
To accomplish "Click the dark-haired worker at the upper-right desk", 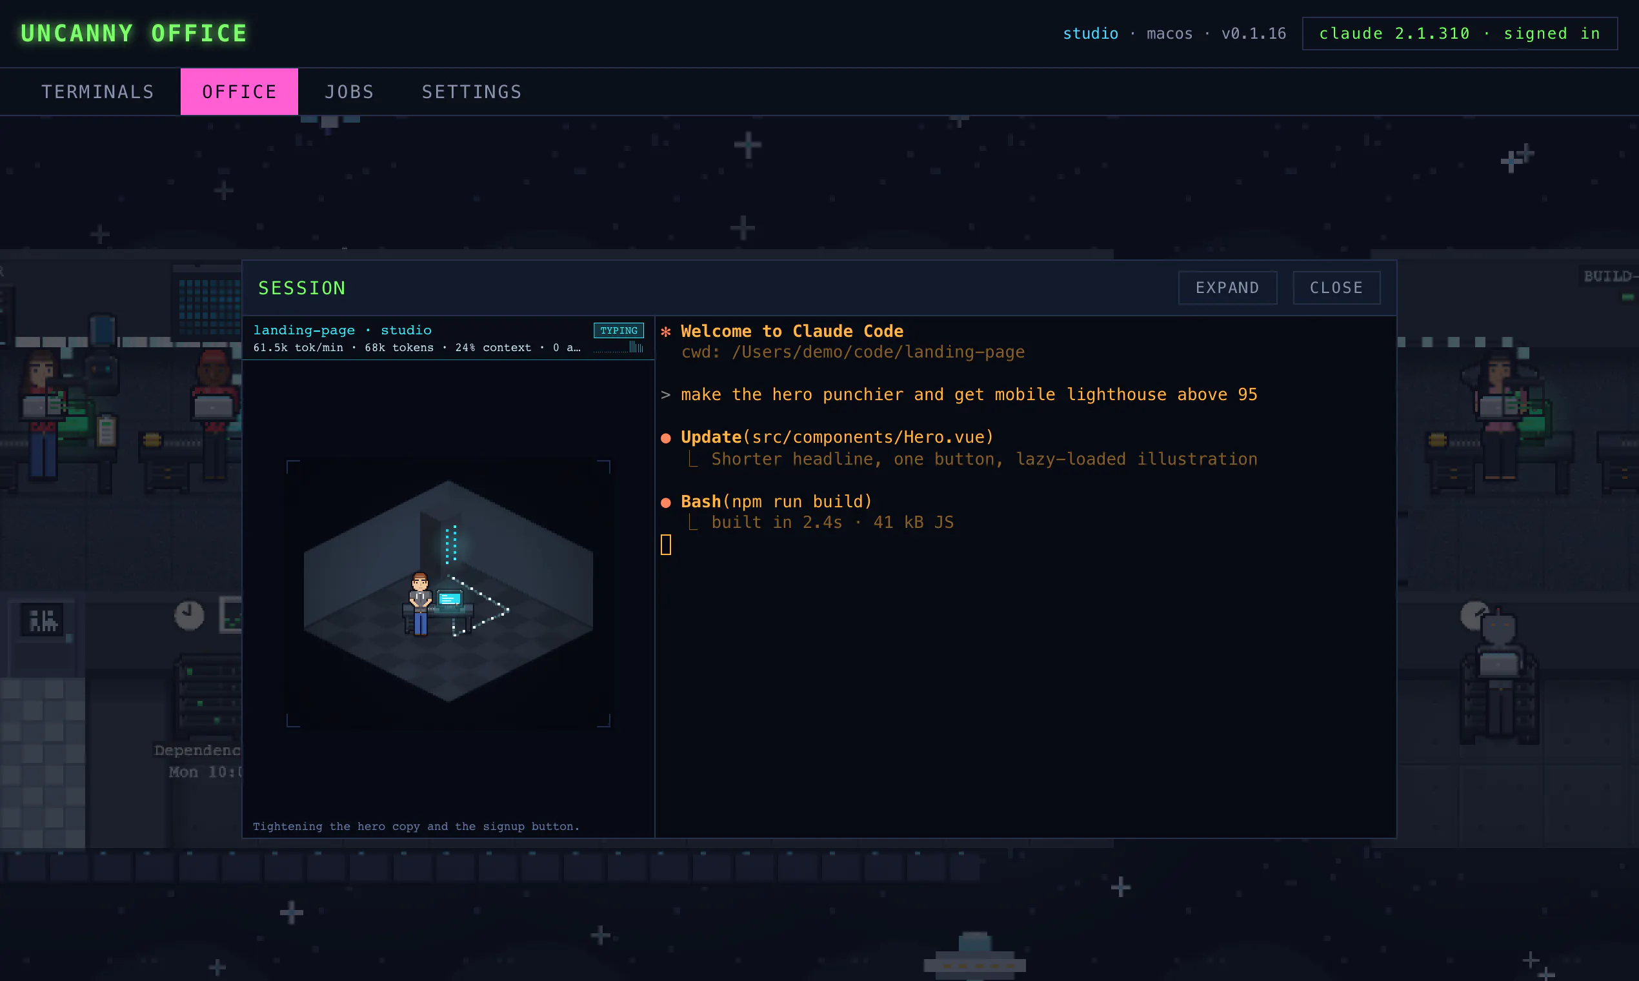I will point(1500,416).
